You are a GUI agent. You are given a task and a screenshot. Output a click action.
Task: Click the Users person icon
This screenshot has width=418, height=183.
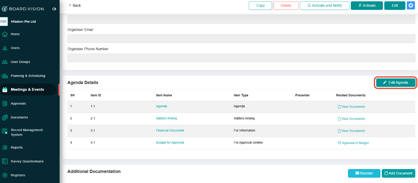[x=5, y=48]
